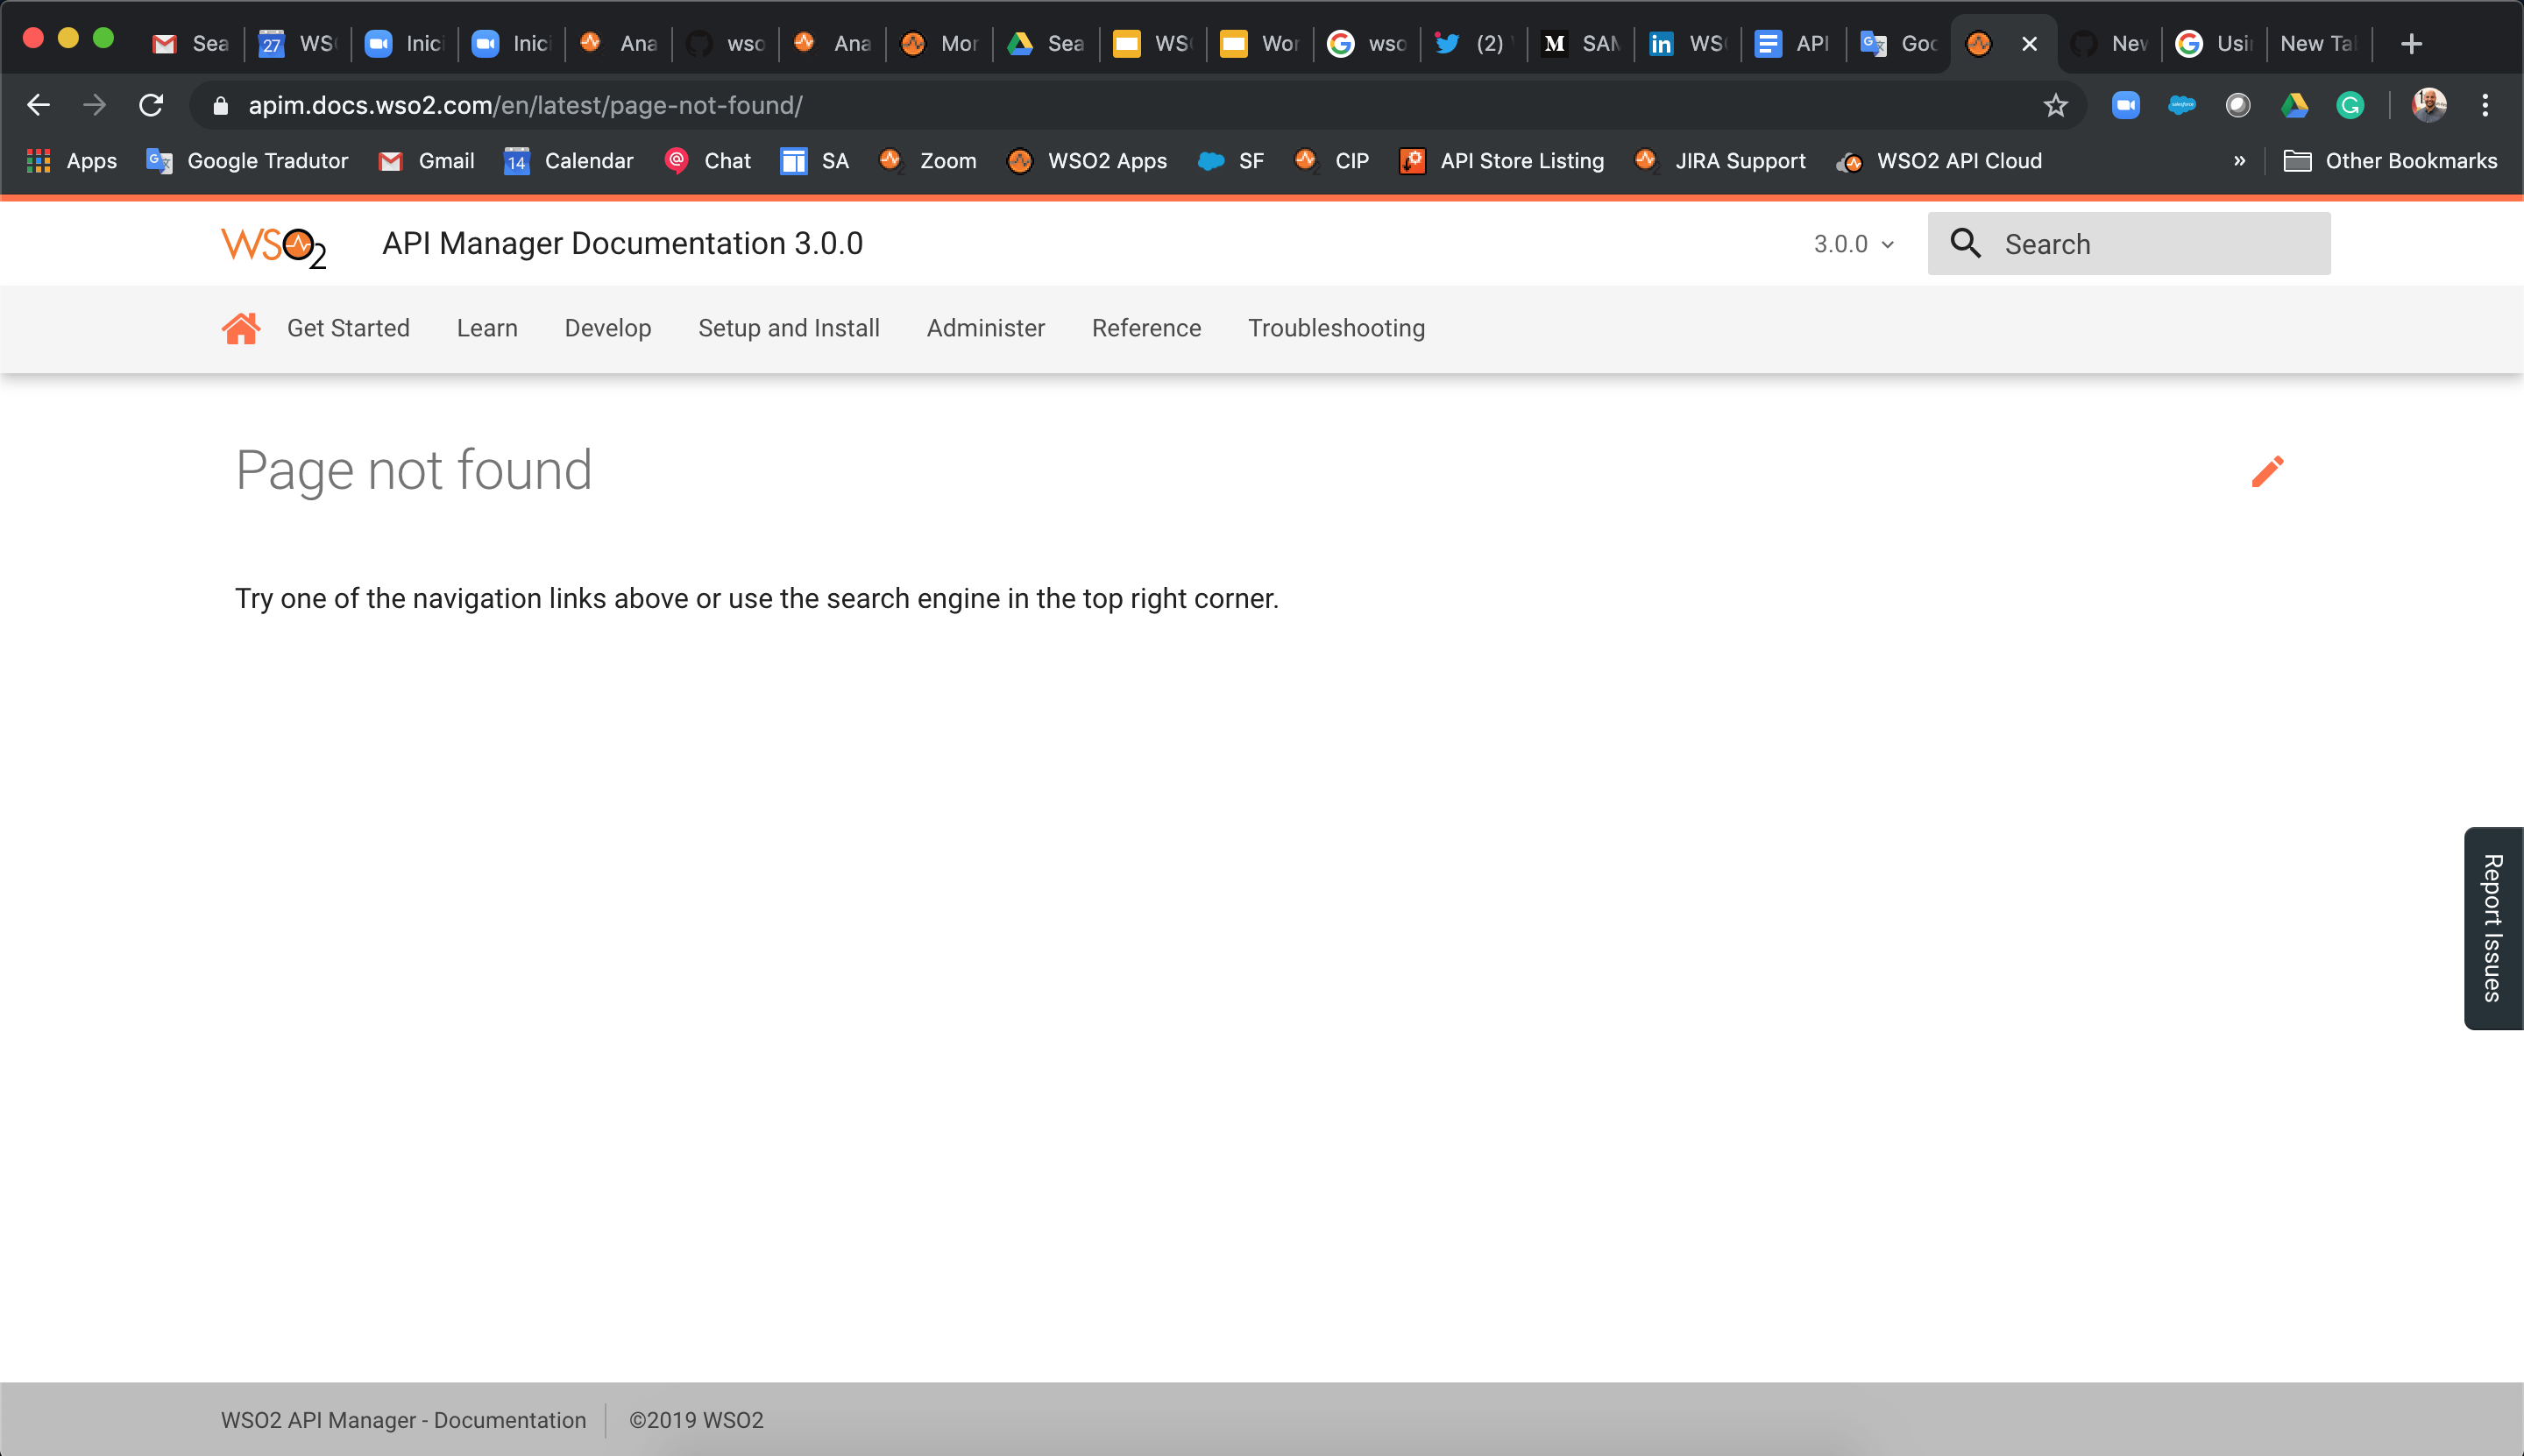This screenshot has width=2524, height=1456.
Task: Open the Administer menu
Action: coord(985,328)
